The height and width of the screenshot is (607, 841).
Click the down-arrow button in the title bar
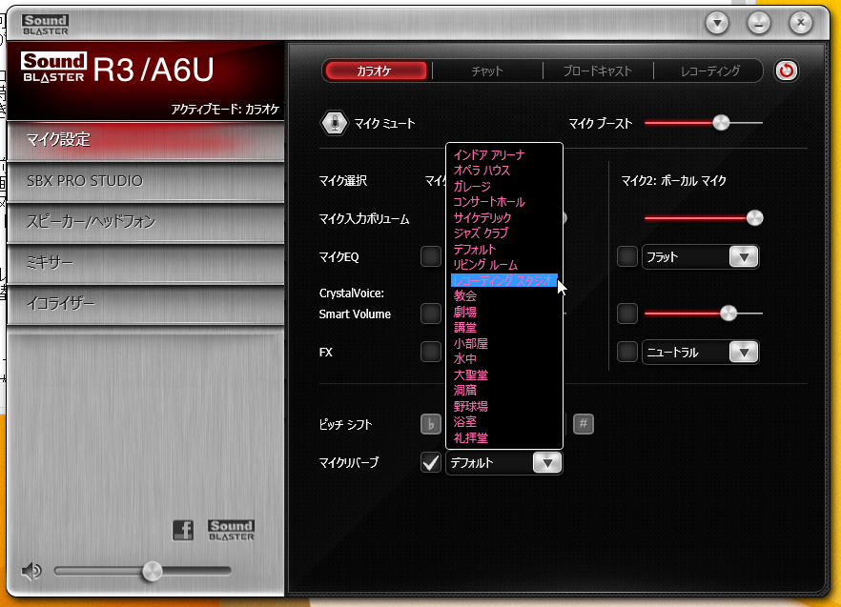click(x=717, y=23)
